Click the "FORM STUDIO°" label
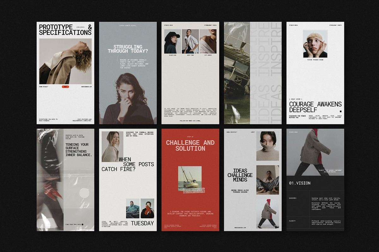 44,87
